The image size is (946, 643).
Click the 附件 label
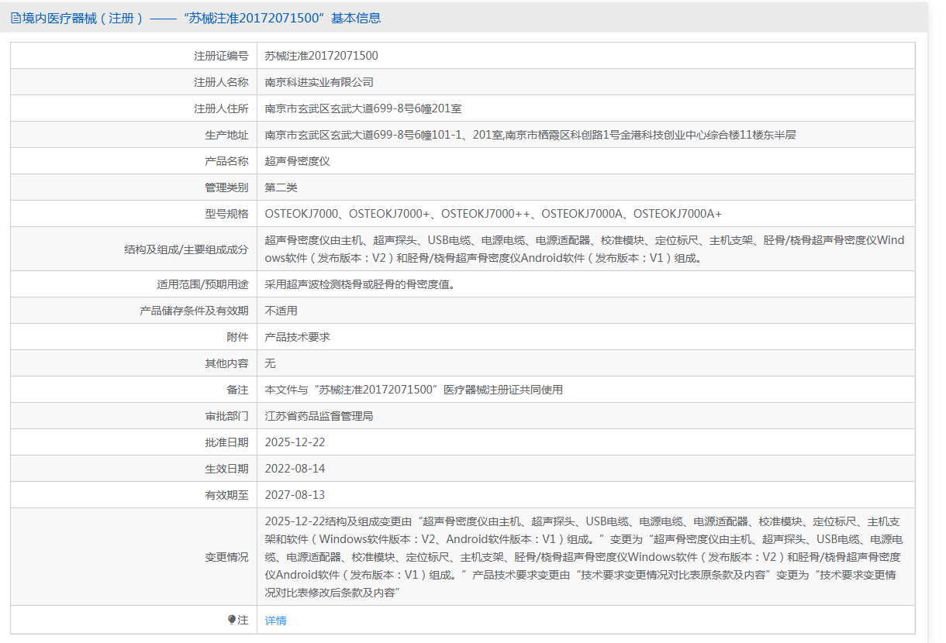[x=237, y=337]
